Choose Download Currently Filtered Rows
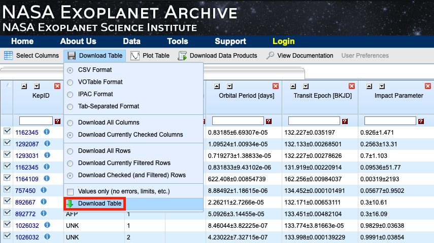The width and height of the screenshot is (434, 243). pos(71,163)
